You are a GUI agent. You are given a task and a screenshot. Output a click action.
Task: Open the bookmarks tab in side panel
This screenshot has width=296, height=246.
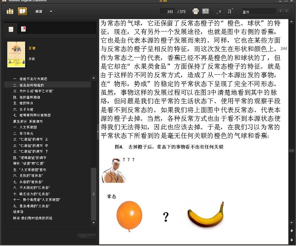click(24, 29)
